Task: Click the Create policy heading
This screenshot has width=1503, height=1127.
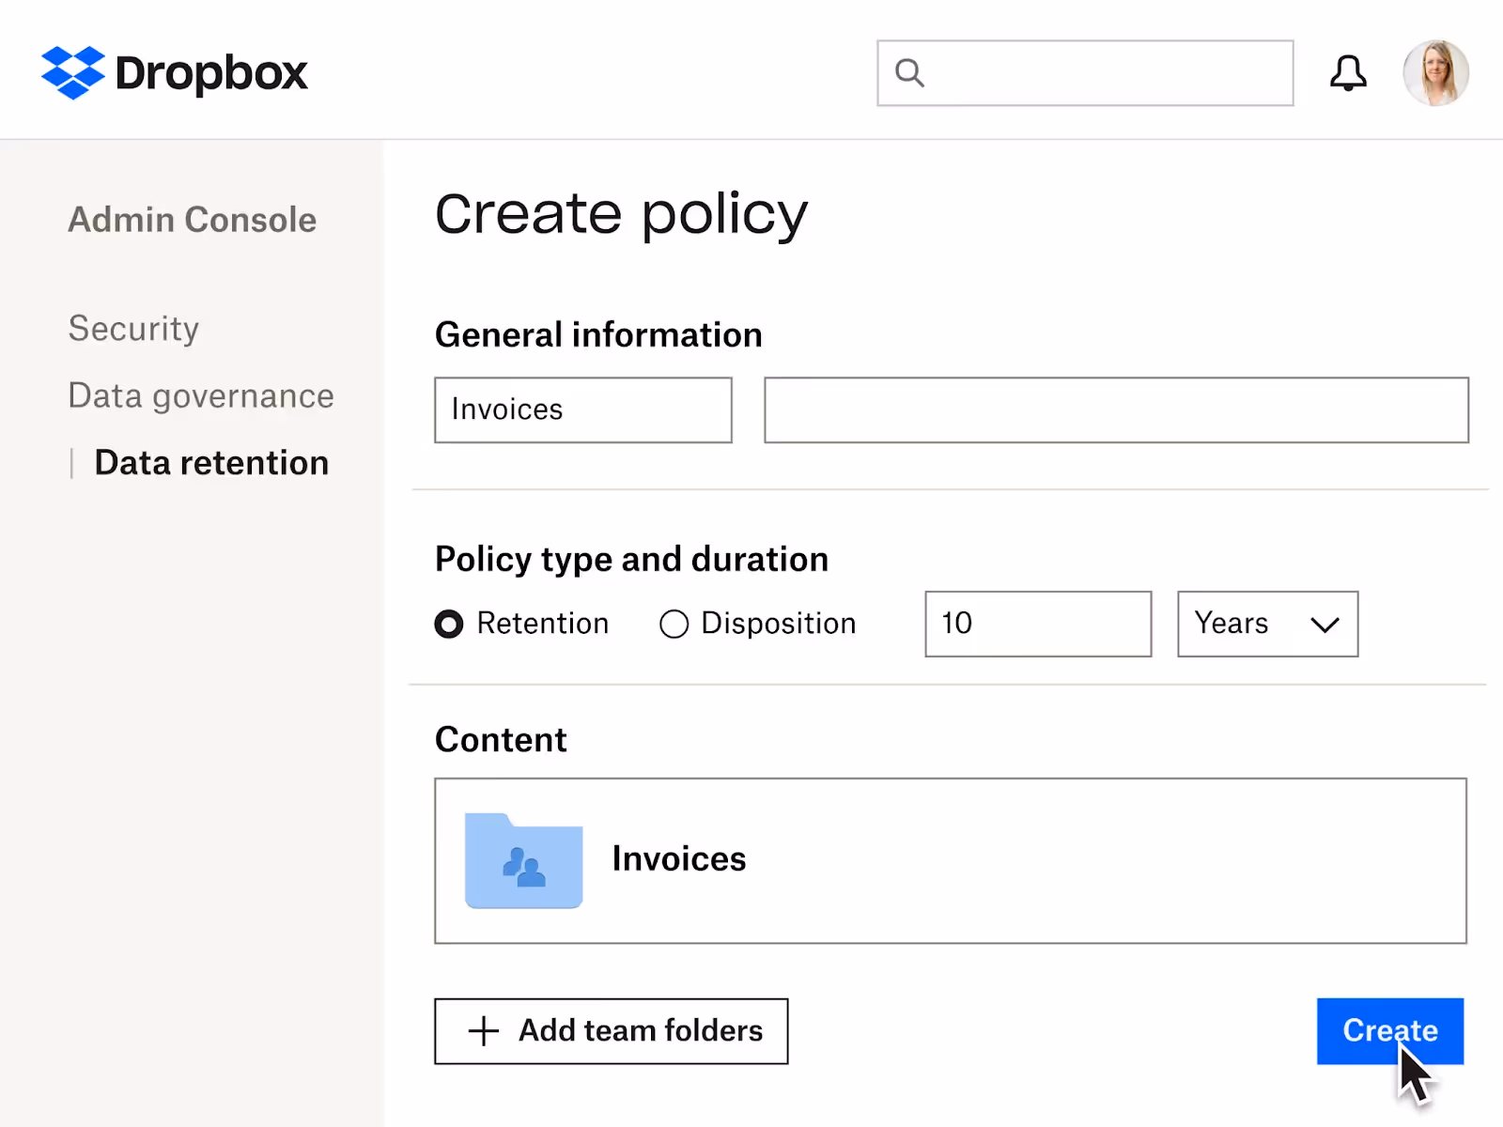Action: pyautogui.click(x=621, y=214)
